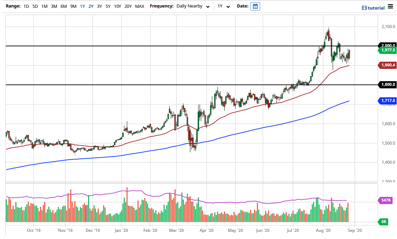The height and width of the screenshot is (239, 397).
Task: Expand the Daily Nearby frequency dropdown
Action: (193, 6)
